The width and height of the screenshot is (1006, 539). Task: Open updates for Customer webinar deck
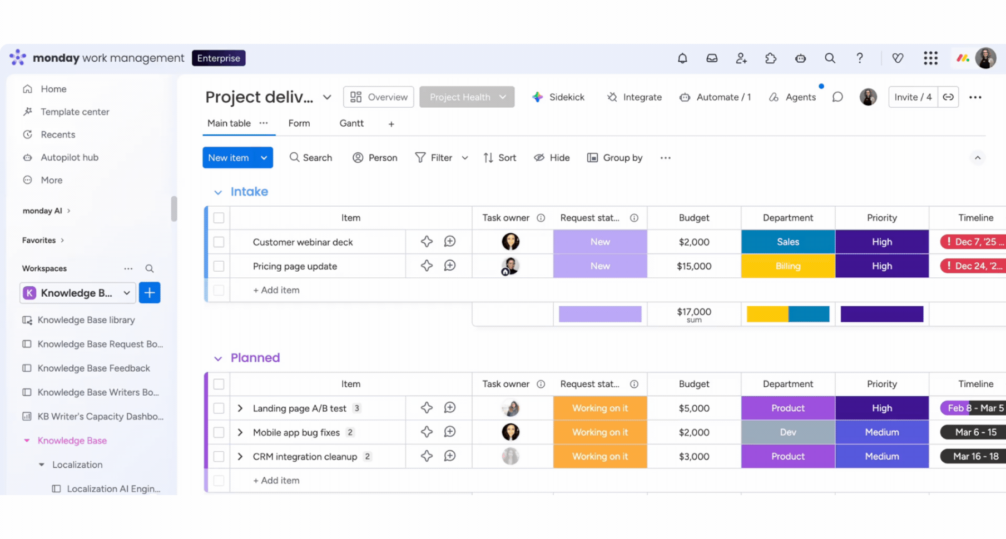(450, 242)
